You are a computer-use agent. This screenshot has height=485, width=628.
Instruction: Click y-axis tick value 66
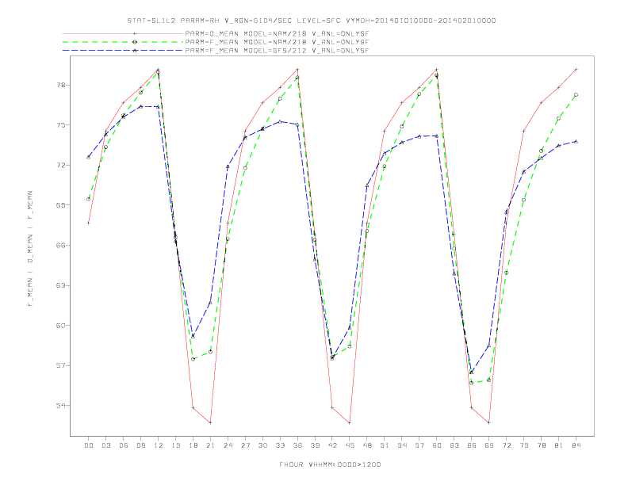click(61, 246)
